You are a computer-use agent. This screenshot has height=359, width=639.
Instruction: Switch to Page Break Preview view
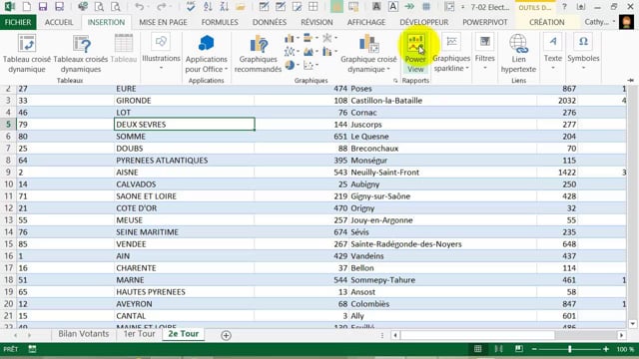[519, 349]
